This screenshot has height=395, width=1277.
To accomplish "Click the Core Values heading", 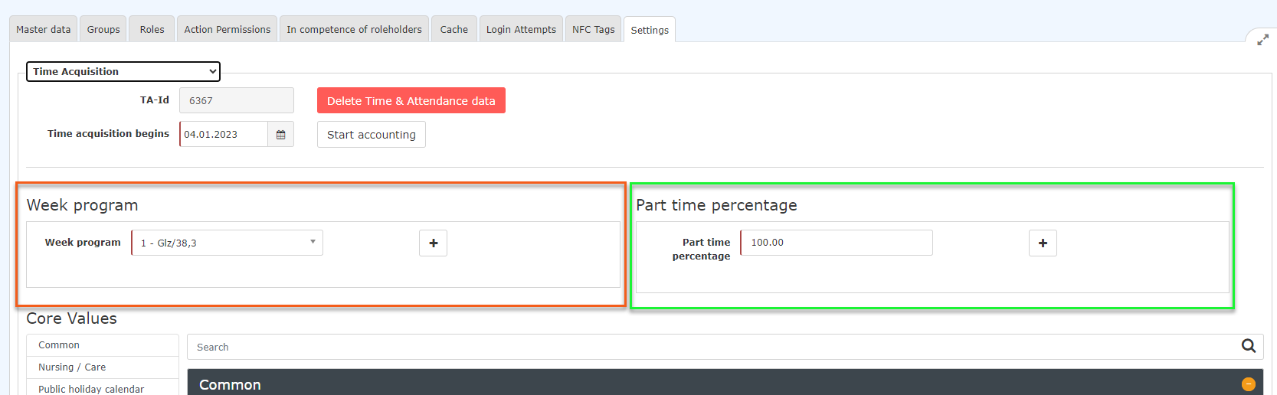I will (72, 318).
